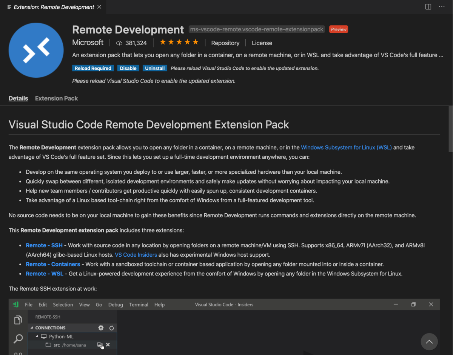453x355 pixels.
Task: Click the VS Code Insiders logo in embedded menu bar
Action: pos(15,305)
